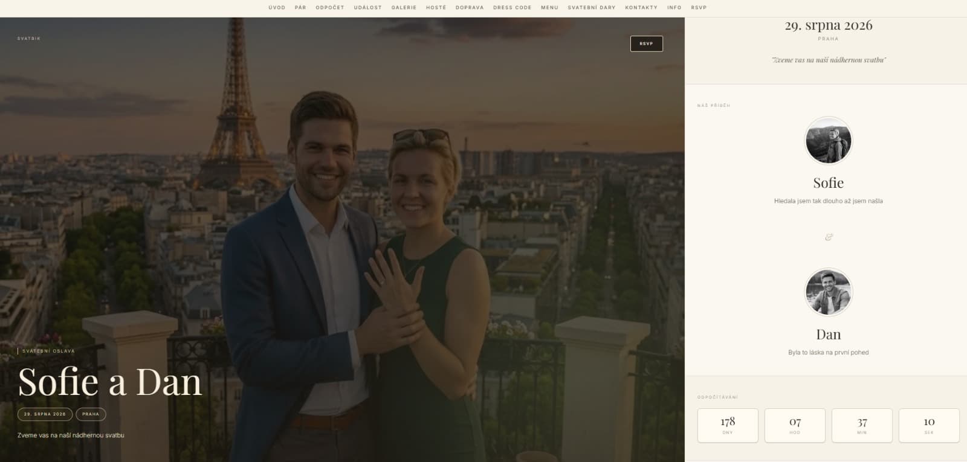The image size is (967, 462).
Task: Click the ODPOČÍTÁVÁNÍ section label
Action: tap(718, 397)
